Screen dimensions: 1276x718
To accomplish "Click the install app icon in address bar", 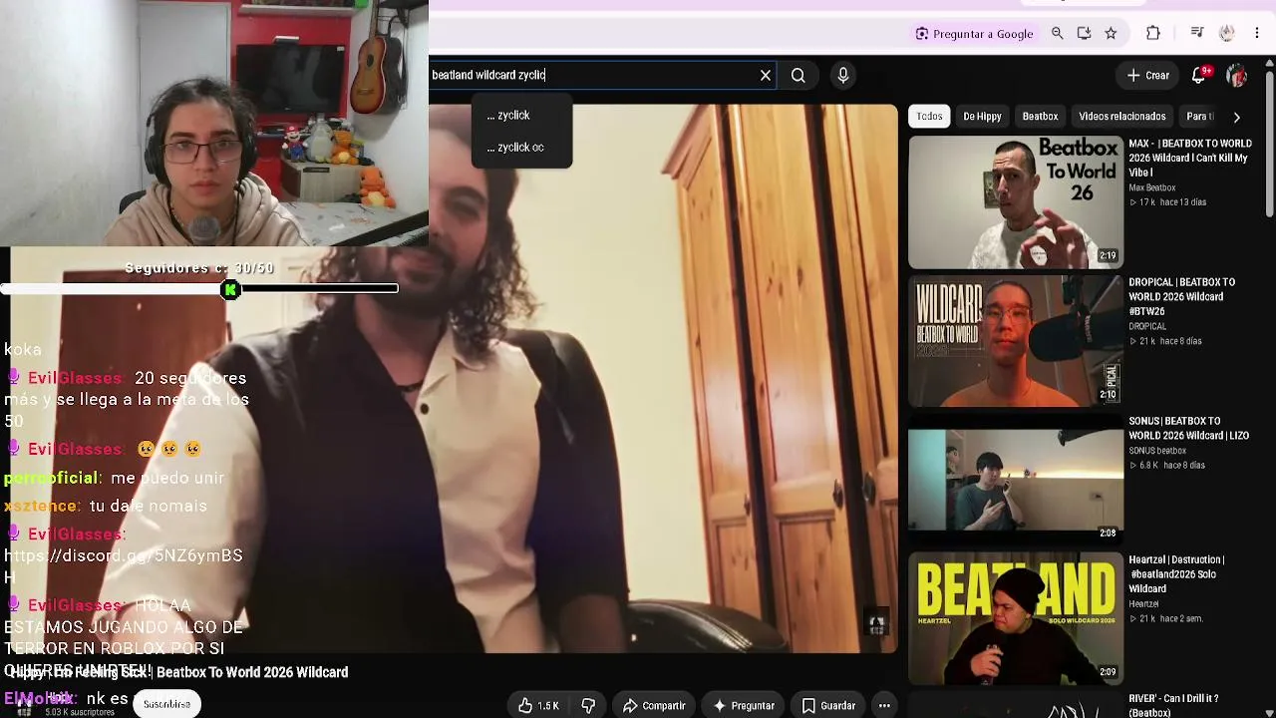I will 1085,33.
